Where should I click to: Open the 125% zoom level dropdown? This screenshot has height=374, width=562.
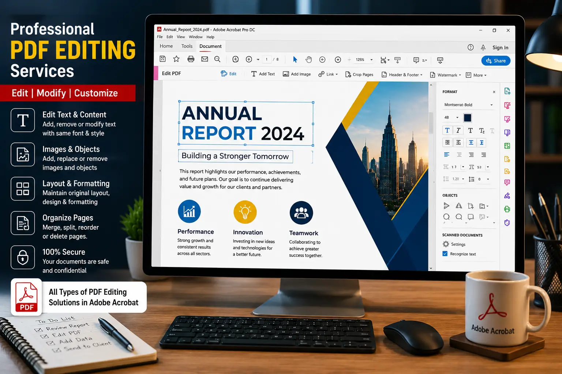(x=364, y=60)
